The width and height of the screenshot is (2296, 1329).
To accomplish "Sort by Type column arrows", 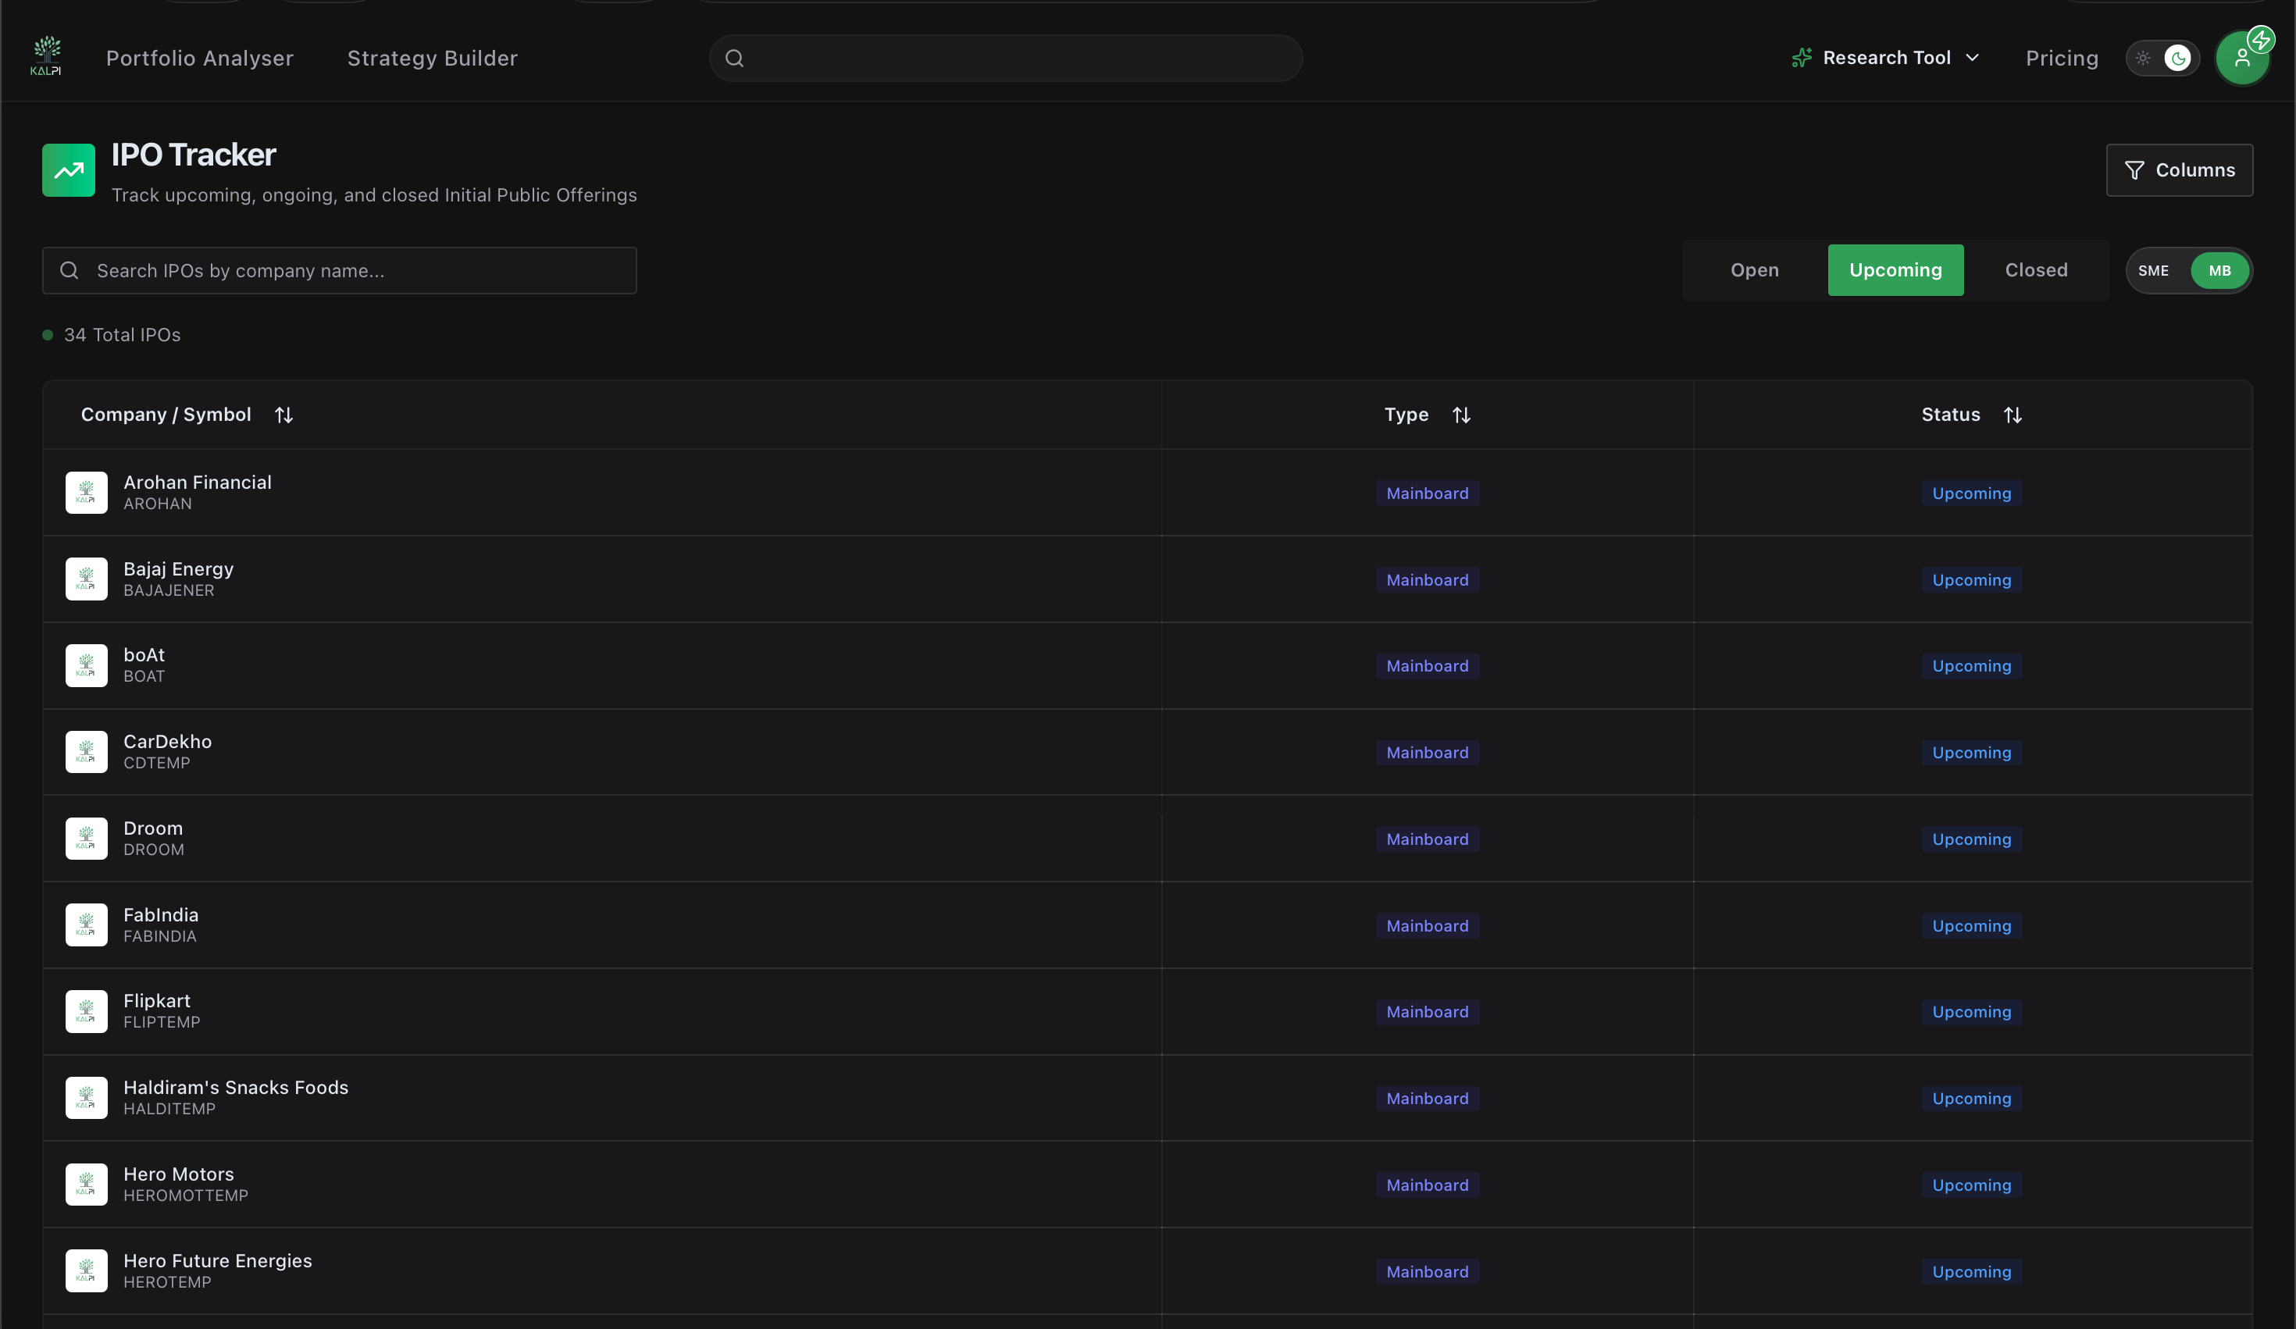I will (x=1461, y=415).
